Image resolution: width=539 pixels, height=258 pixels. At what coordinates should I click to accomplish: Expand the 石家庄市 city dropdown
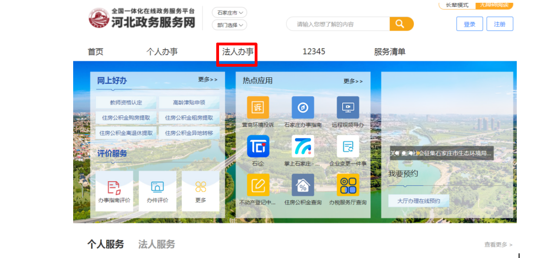pyautogui.click(x=230, y=13)
